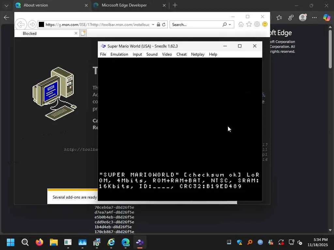
Task: Open Edge Favorites list icon
Action: click(x=279, y=18)
